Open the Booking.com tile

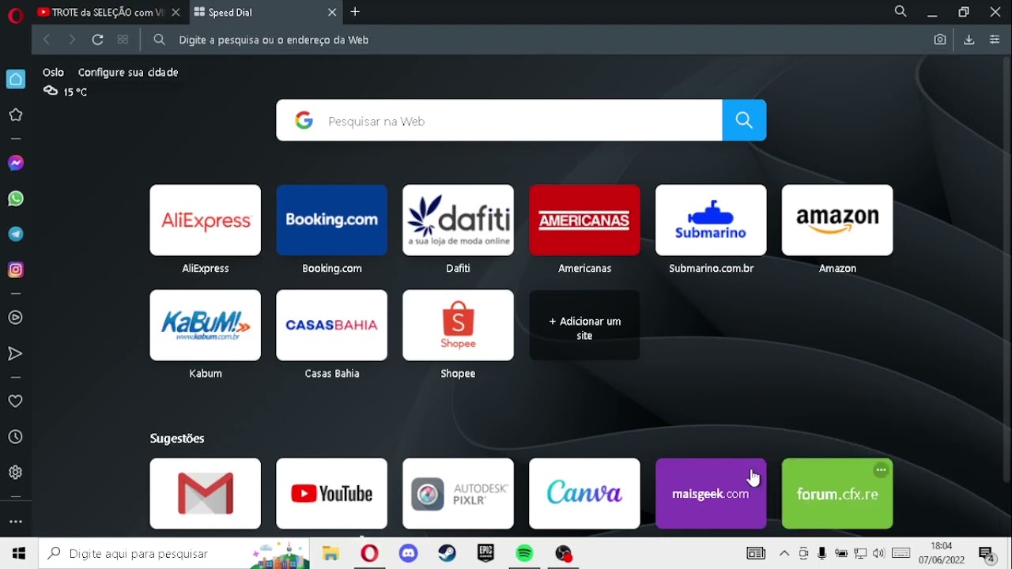click(x=332, y=220)
